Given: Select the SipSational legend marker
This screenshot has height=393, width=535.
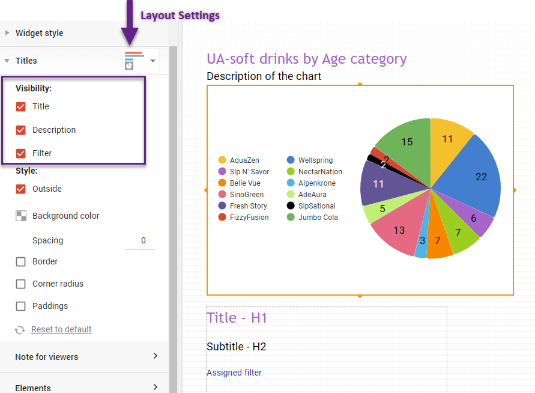Looking at the screenshot, I should click(290, 206).
